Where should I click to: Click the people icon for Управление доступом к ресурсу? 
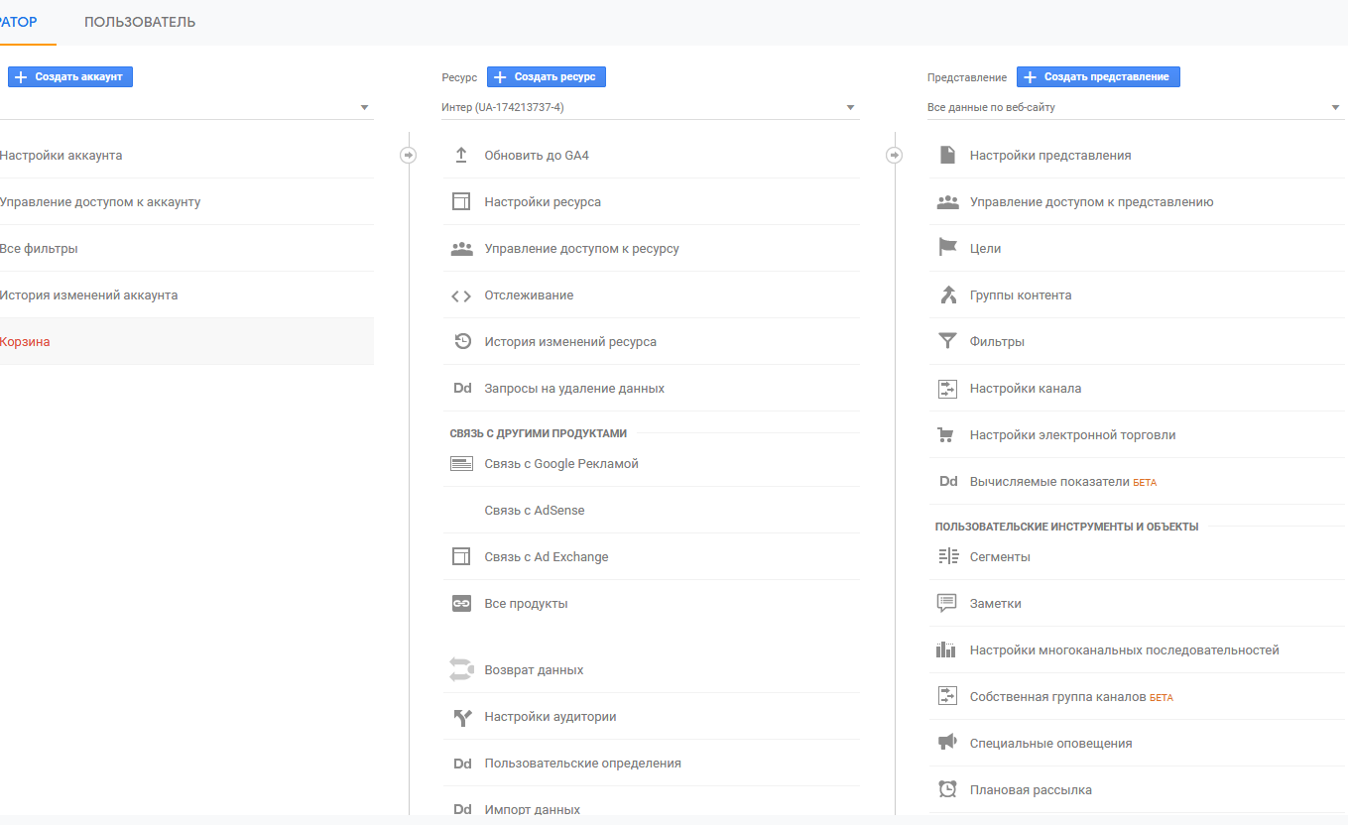[x=461, y=249]
